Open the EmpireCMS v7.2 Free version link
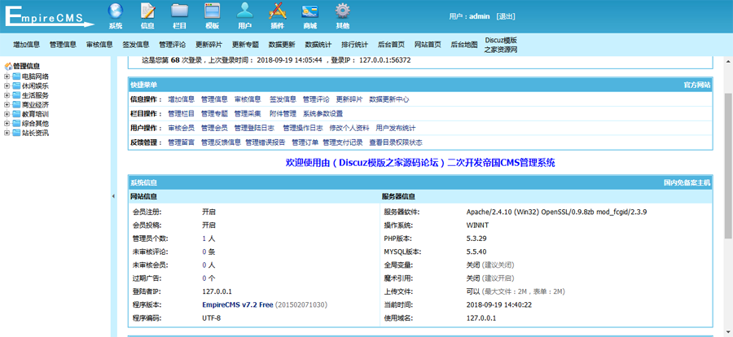This screenshot has width=733, height=337. [238, 304]
